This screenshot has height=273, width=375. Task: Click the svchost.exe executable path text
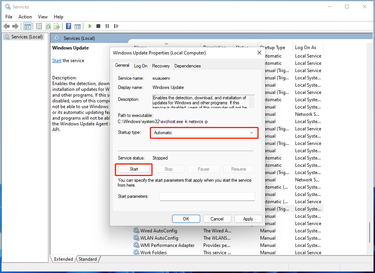coord(163,122)
